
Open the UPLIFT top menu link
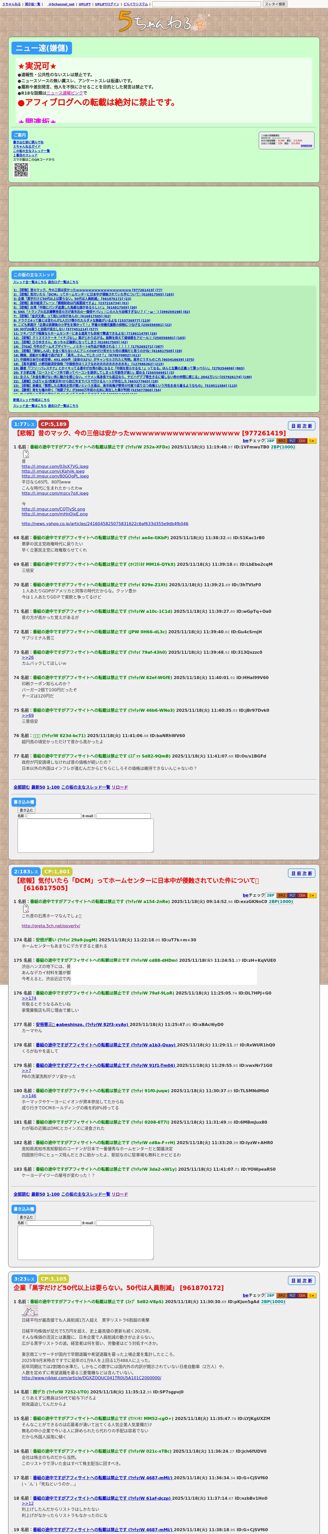pos(85,4)
